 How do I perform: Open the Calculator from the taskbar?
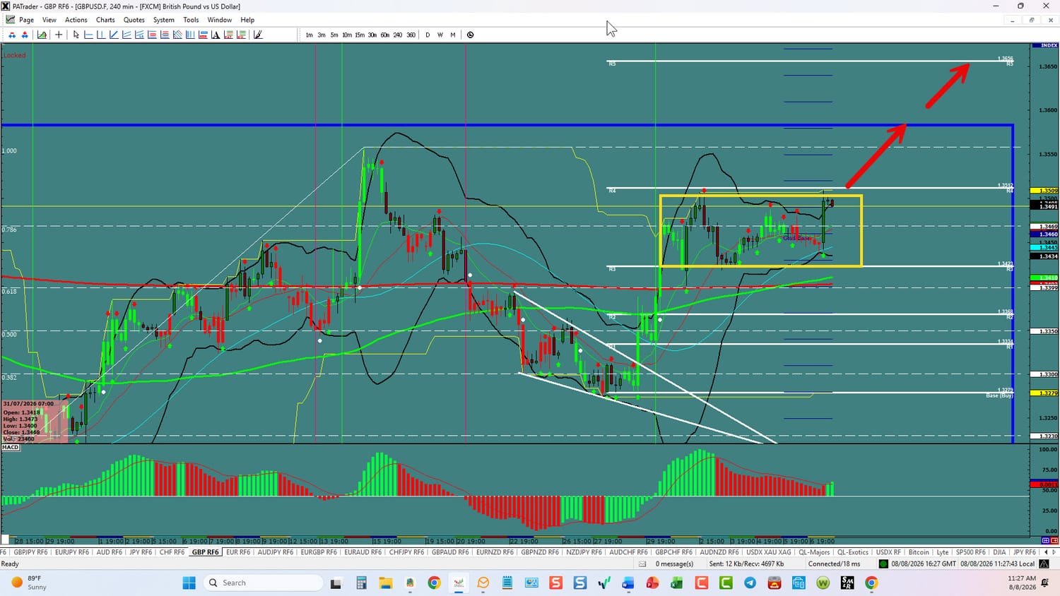tap(361, 583)
